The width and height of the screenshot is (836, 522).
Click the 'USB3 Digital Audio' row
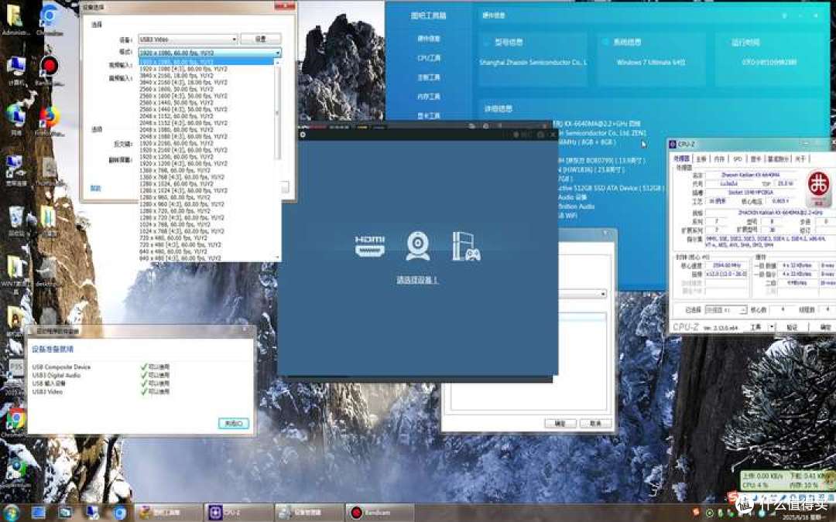pyautogui.click(x=101, y=375)
